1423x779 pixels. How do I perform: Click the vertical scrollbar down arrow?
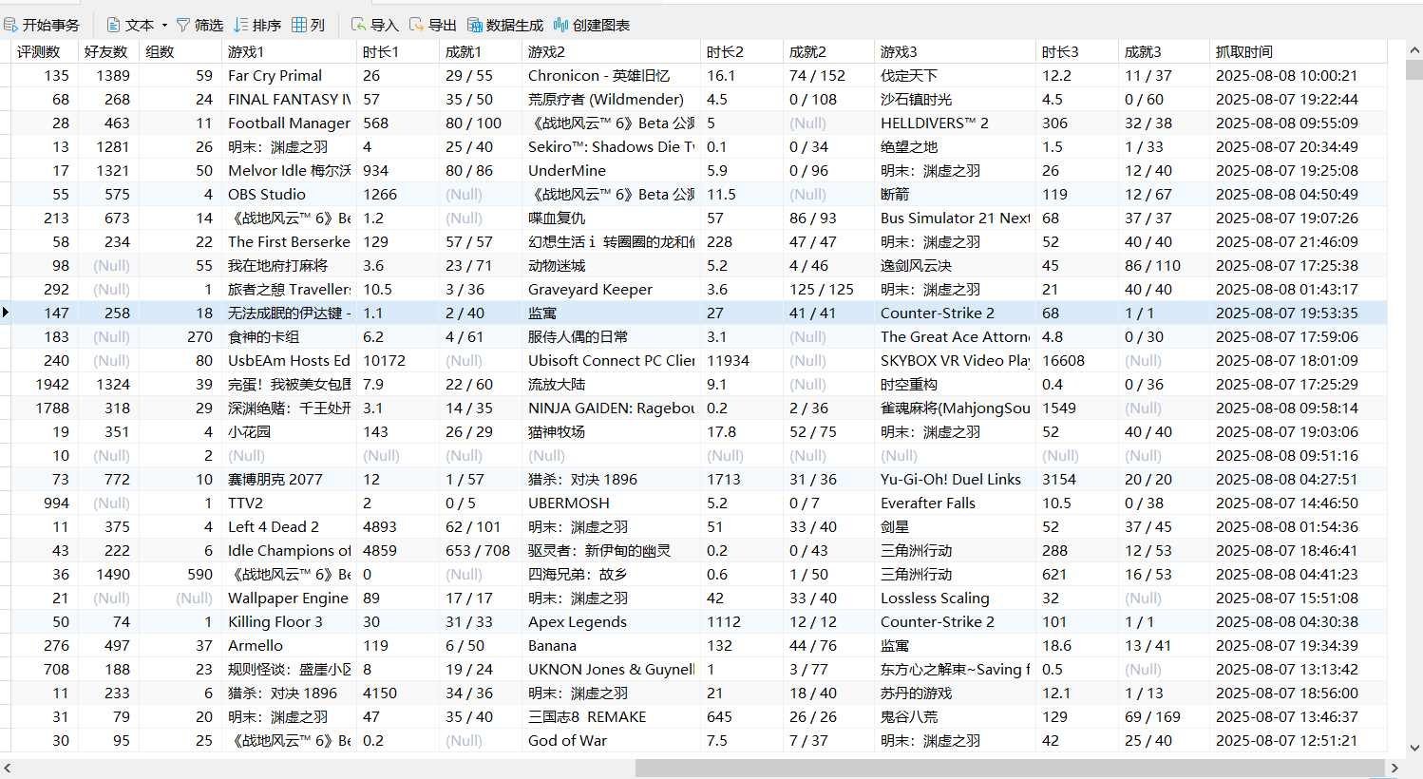(1414, 748)
